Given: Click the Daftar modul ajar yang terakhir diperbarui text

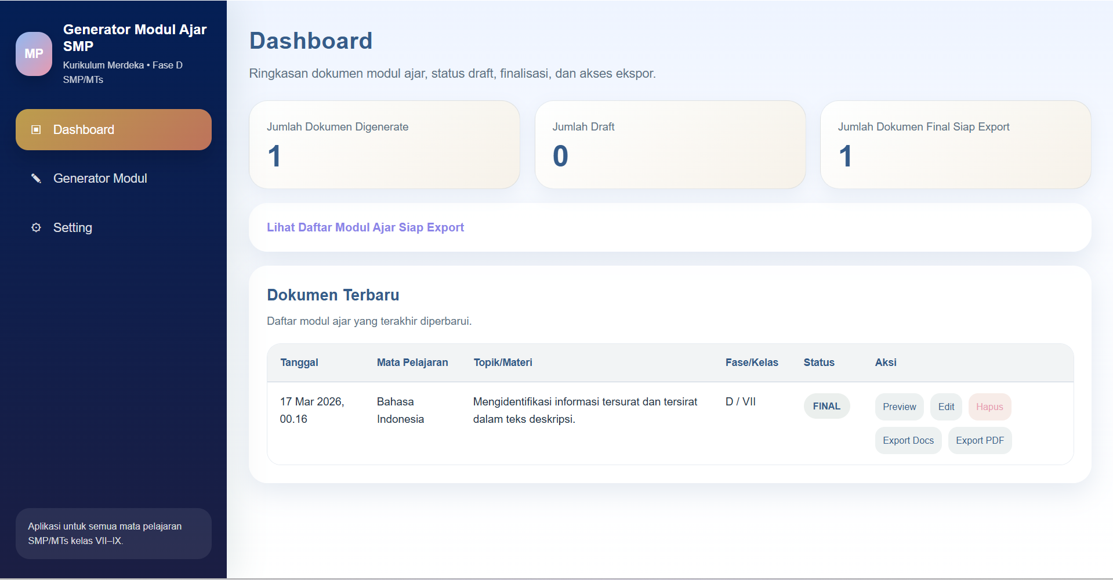Looking at the screenshot, I should (369, 321).
